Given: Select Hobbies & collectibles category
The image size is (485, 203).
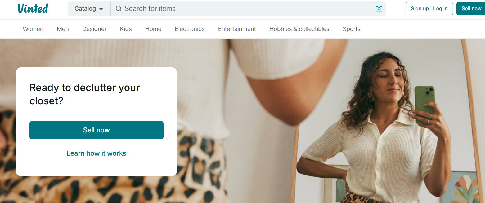Looking at the screenshot, I should coord(299,29).
